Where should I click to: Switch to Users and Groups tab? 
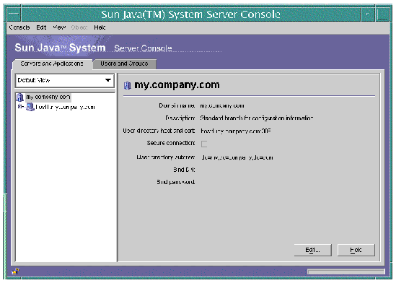point(124,64)
